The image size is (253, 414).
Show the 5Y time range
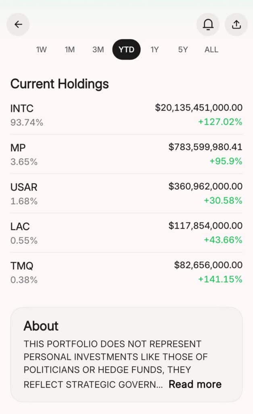[x=183, y=50]
